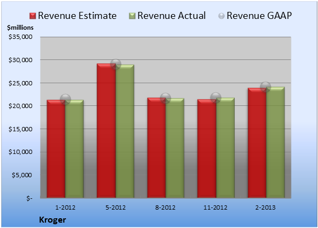Select the red estimate bar for 1-2012

(56, 149)
